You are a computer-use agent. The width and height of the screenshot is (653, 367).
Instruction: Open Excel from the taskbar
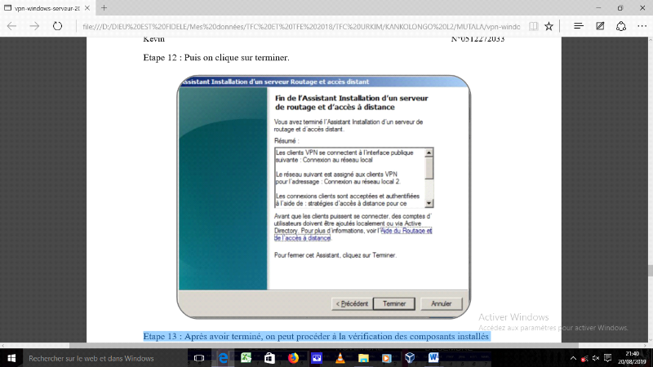tap(247, 358)
